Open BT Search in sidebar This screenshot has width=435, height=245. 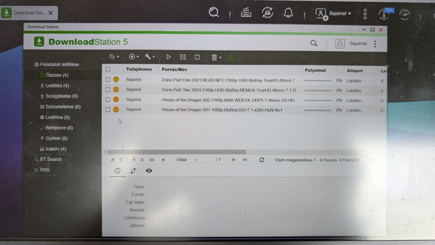pyautogui.click(x=48, y=159)
